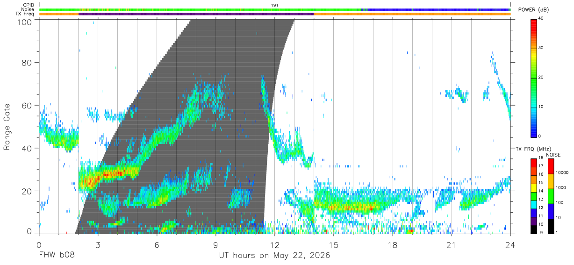Click the 'FHW b08' radar label
This screenshot has height=265, width=574.
point(57,256)
